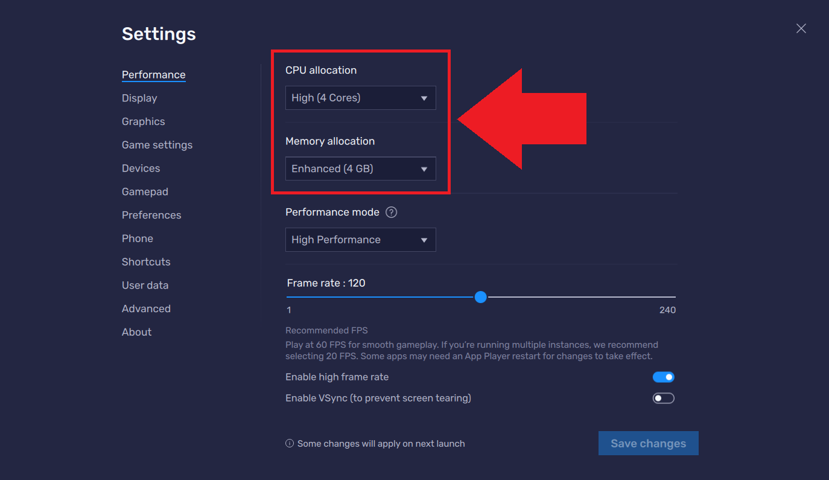
Task: Open the User data settings page
Action: tap(145, 286)
